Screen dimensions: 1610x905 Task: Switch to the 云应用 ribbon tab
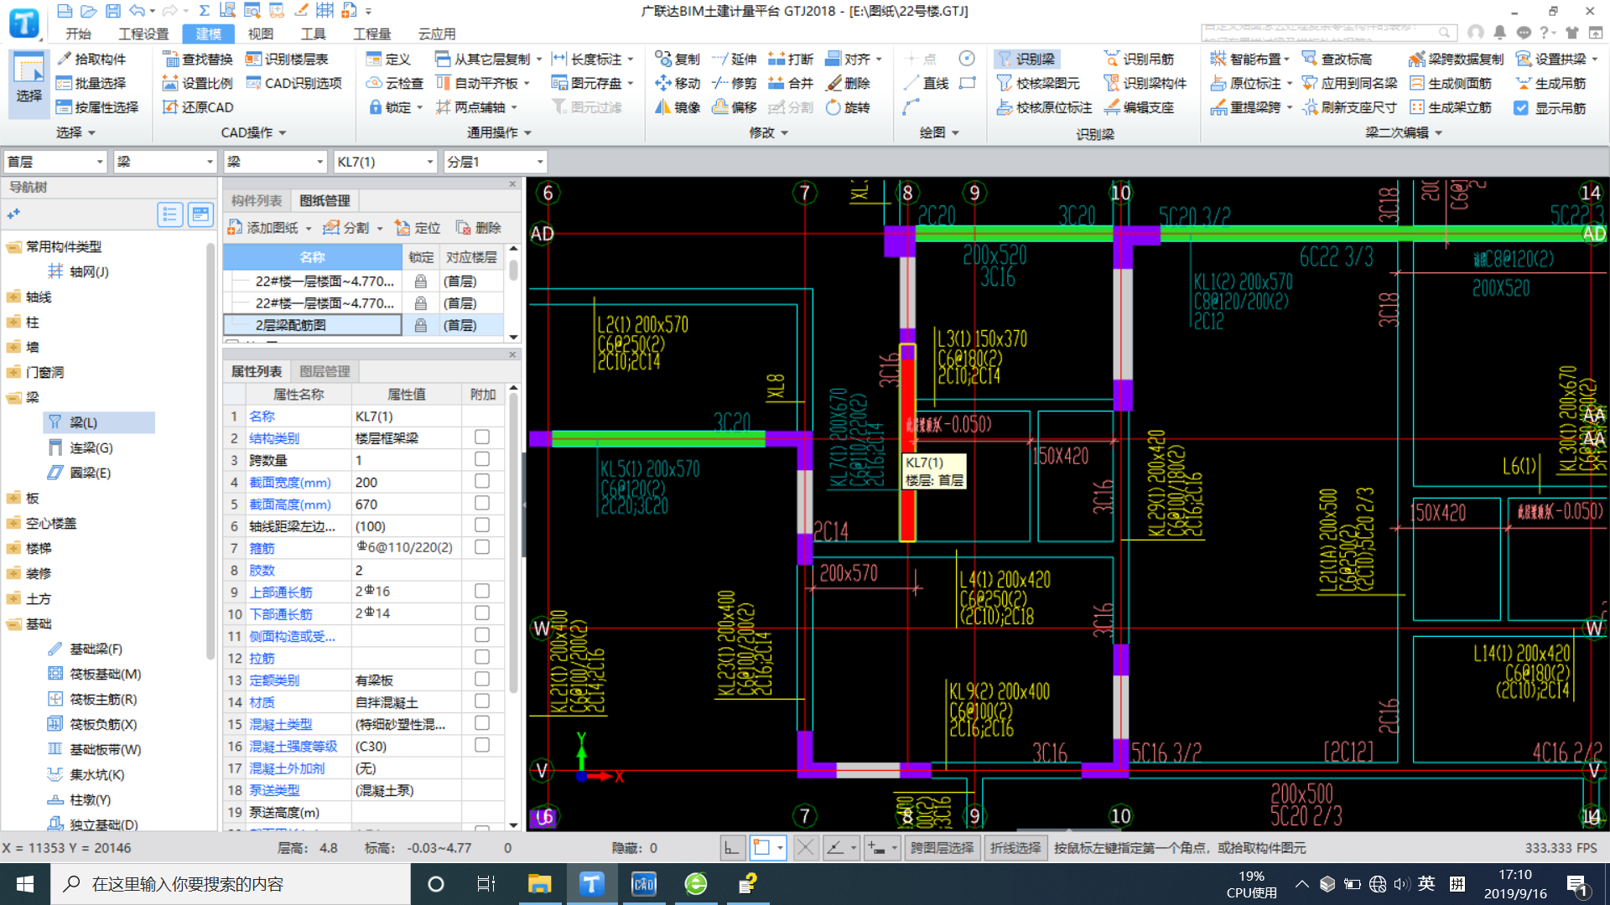click(437, 34)
